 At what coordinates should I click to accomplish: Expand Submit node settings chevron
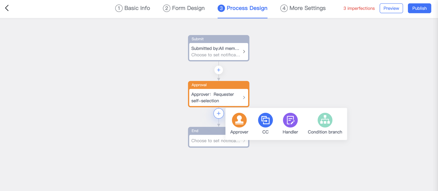[244, 52]
